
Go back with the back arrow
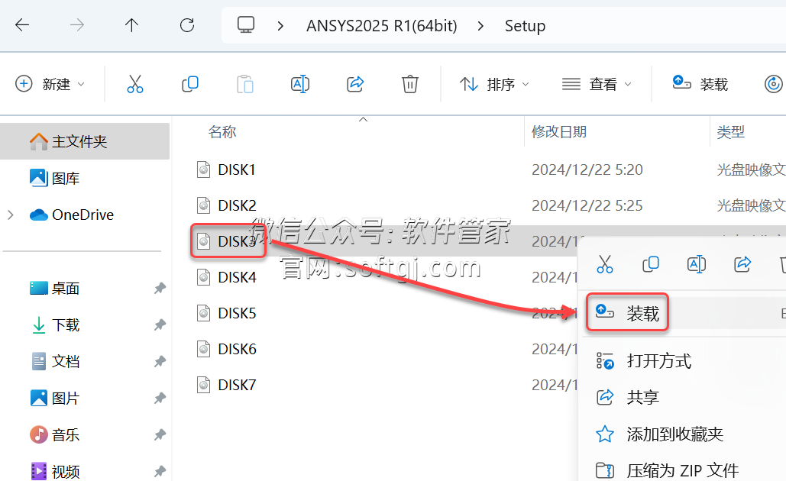(x=22, y=24)
